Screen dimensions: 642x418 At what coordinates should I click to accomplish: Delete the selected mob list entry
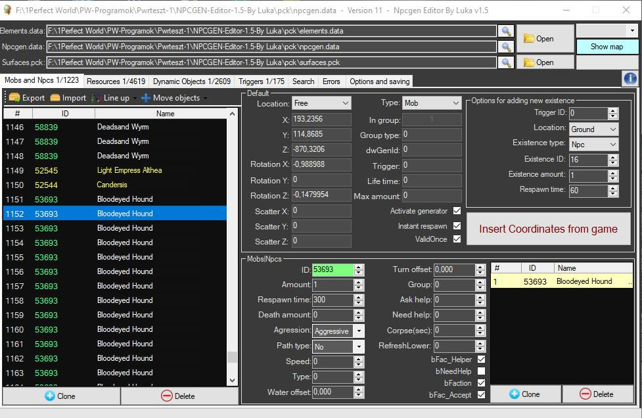tap(179, 396)
